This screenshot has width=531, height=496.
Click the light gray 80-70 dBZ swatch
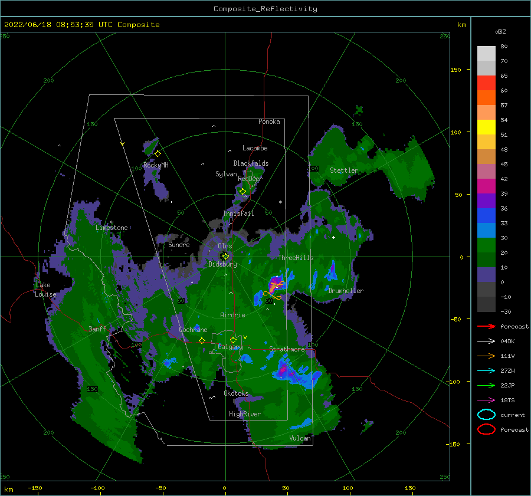click(x=486, y=54)
